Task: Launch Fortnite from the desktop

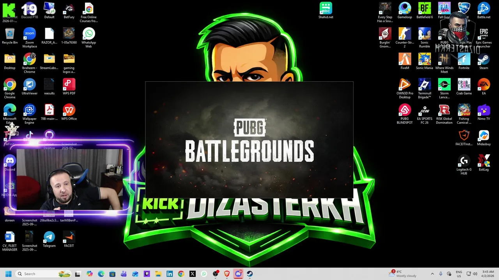Action: pyautogui.click(x=464, y=62)
